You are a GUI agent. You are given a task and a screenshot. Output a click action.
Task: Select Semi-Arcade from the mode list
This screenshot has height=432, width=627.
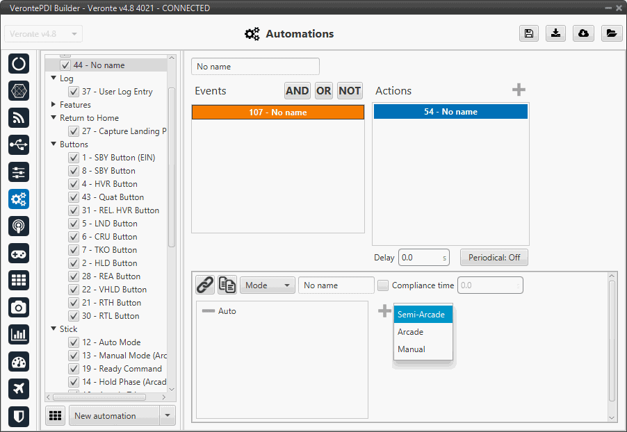click(423, 315)
